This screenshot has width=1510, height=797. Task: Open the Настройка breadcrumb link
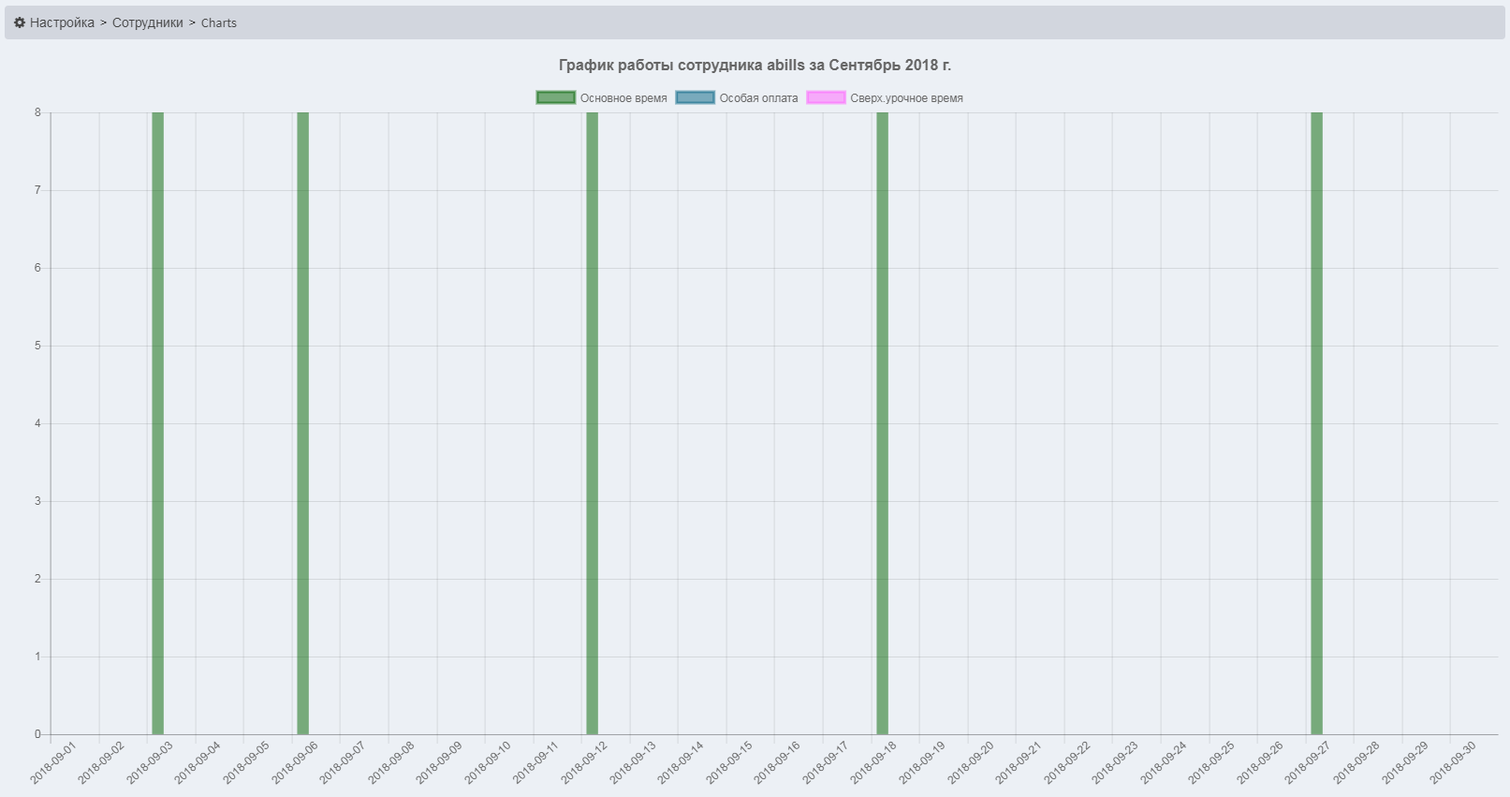pos(62,22)
